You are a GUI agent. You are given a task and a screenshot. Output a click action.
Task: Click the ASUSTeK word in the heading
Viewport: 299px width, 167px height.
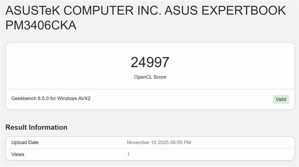32,11
